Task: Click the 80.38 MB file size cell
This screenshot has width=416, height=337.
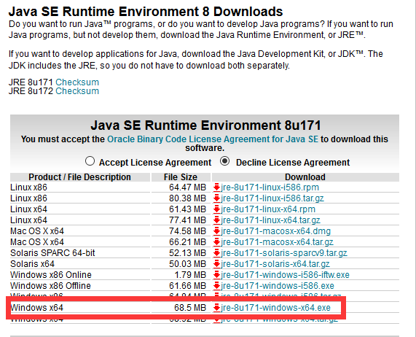Action: tap(187, 198)
